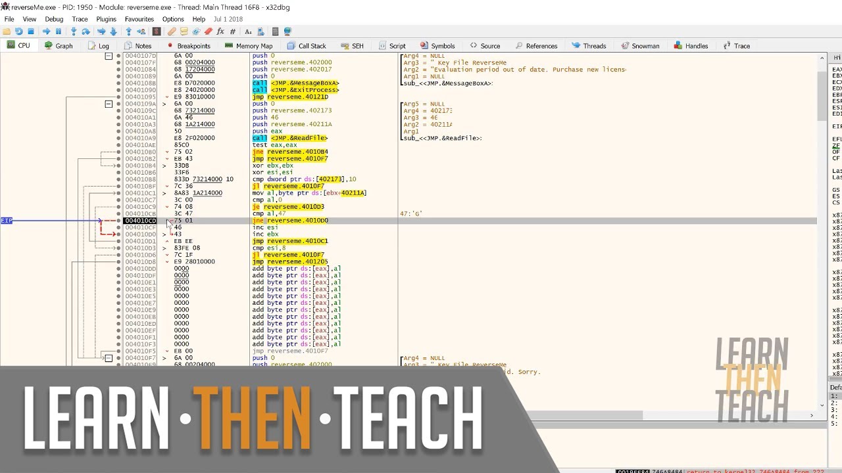Open the Options menu
Image resolution: width=842 pixels, height=473 pixels.
click(173, 19)
